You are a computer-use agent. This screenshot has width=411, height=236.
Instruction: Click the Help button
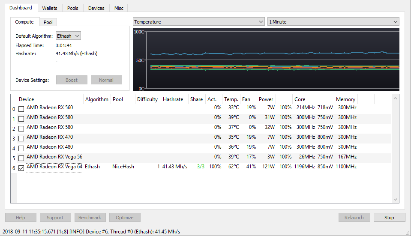(x=21, y=218)
